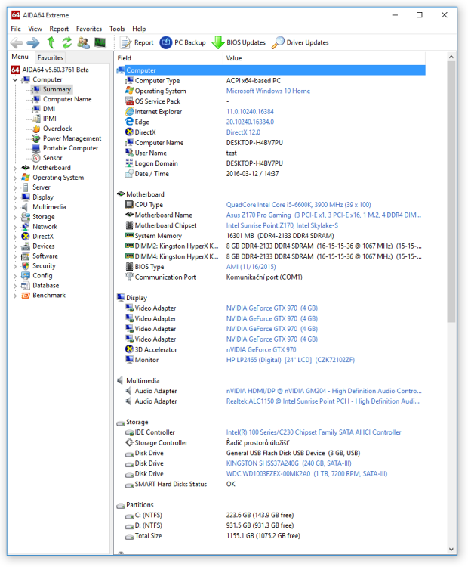Screen dimensions: 468x567
Task: Click the Driver Updates magnifier button
Action: (x=300, y=43)
